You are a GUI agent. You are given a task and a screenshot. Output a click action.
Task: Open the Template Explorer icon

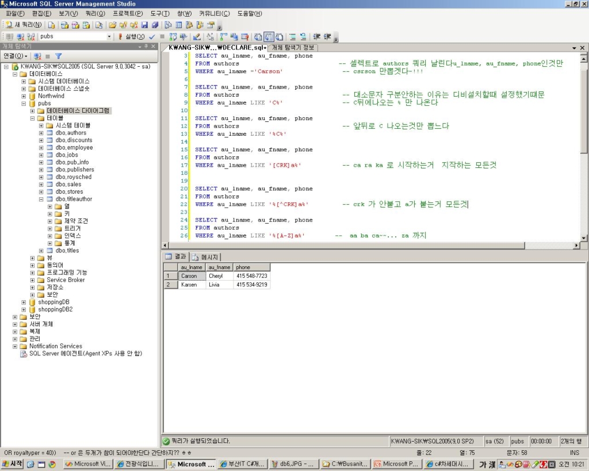(200, 25)
